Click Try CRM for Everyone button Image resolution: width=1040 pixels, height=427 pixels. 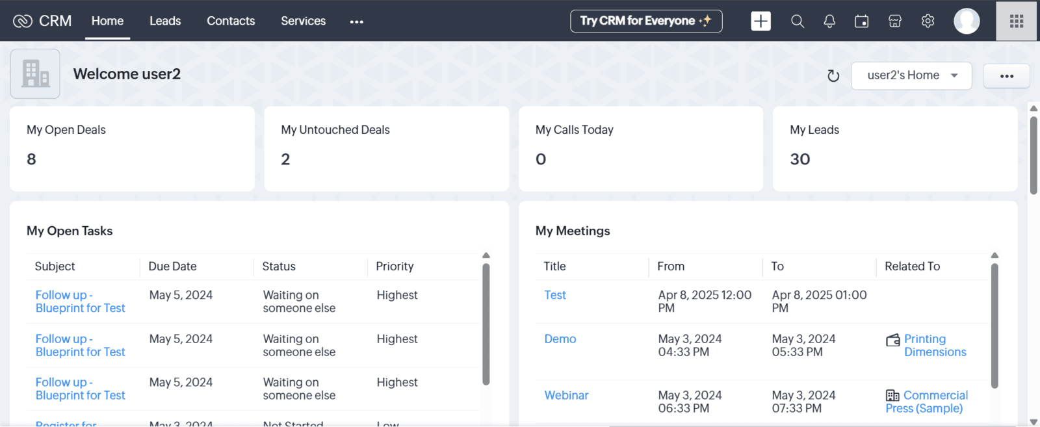coord(646,21)
